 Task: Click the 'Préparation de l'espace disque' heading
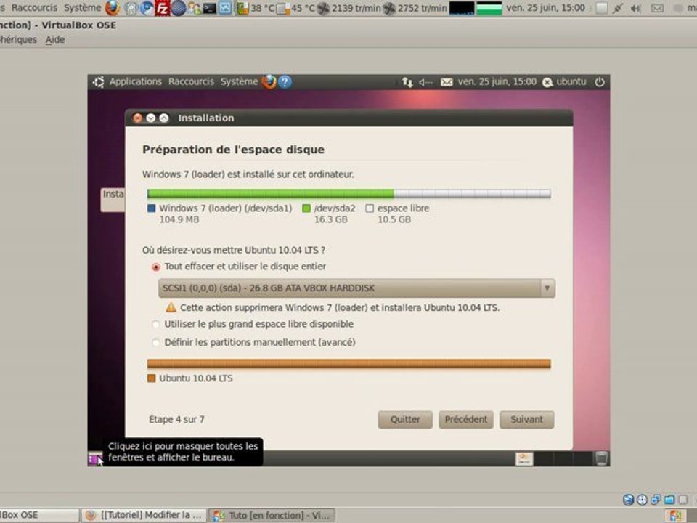tap(233, 150)
